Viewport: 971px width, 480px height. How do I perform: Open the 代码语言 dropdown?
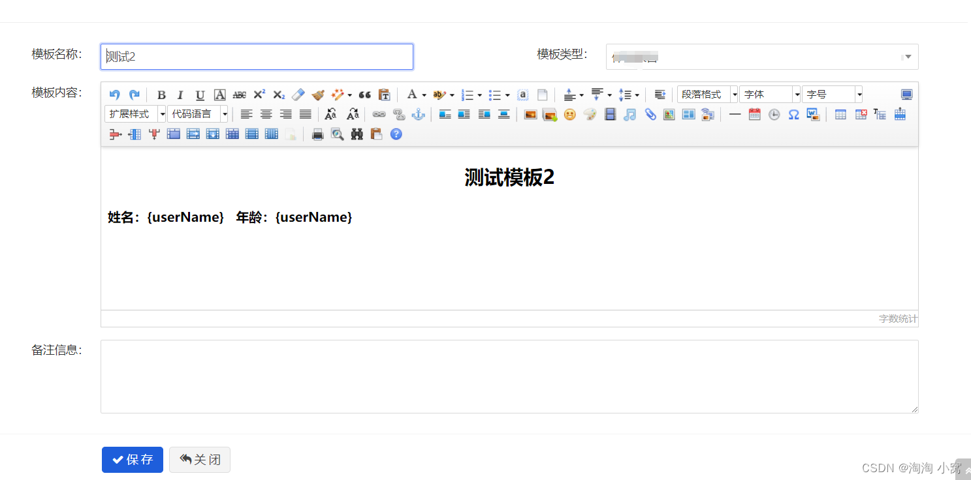198,114
